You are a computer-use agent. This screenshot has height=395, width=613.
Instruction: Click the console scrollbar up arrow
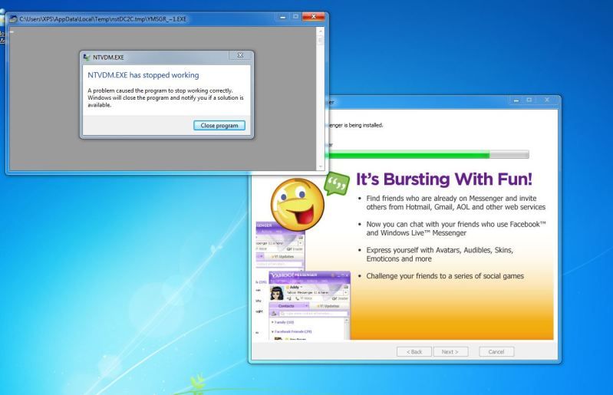[320, 31]
